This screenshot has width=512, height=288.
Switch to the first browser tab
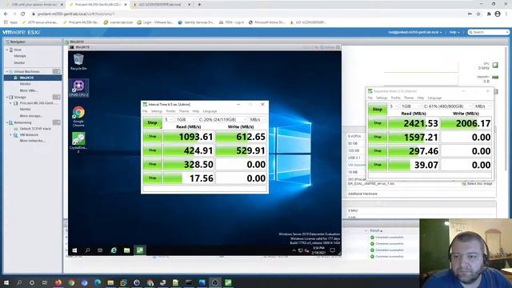(x=33, y=5)
